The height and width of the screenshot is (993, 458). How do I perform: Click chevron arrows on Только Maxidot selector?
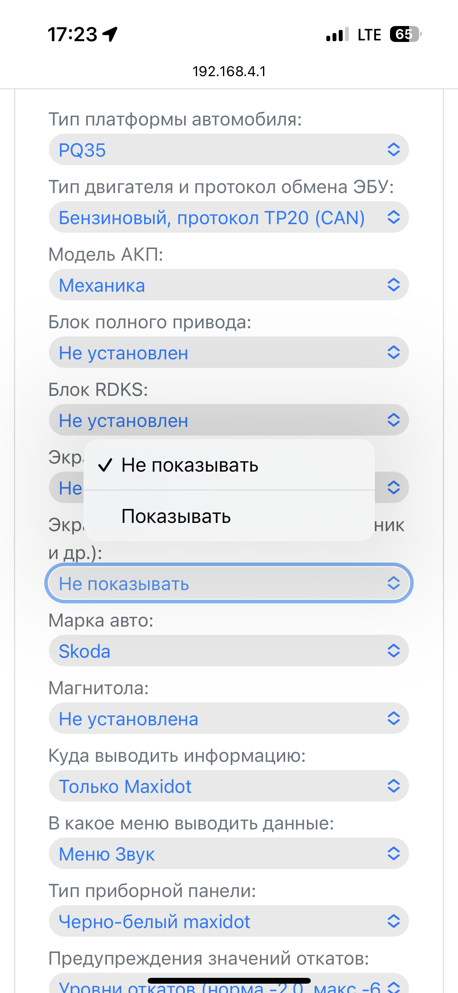pyautogui.click(x=394, y=786)
